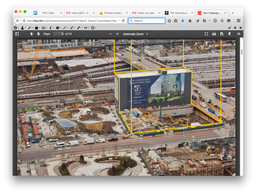Switch to the No.7 Subway tab

tap(212, 13)
